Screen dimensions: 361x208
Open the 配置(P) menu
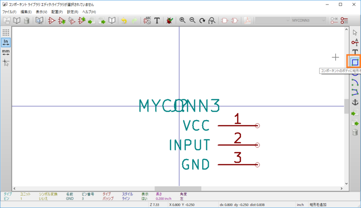tap(57, 12)
